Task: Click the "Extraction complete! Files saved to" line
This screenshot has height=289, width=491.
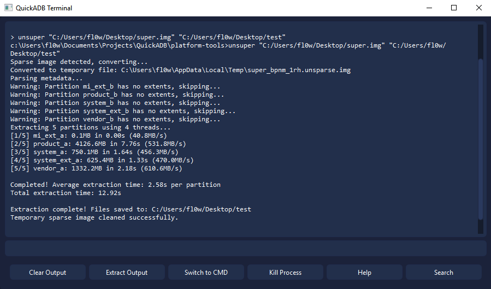Action: click(x=131, y=209)
